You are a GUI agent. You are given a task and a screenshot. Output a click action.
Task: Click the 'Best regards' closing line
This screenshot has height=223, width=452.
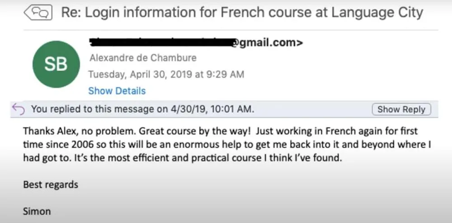click(x=50, y=184)
